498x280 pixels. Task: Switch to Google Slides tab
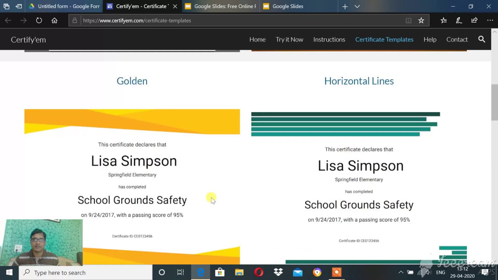(x=288, y=6)
